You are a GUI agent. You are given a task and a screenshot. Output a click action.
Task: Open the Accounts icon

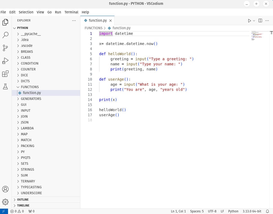pos(5,189)
